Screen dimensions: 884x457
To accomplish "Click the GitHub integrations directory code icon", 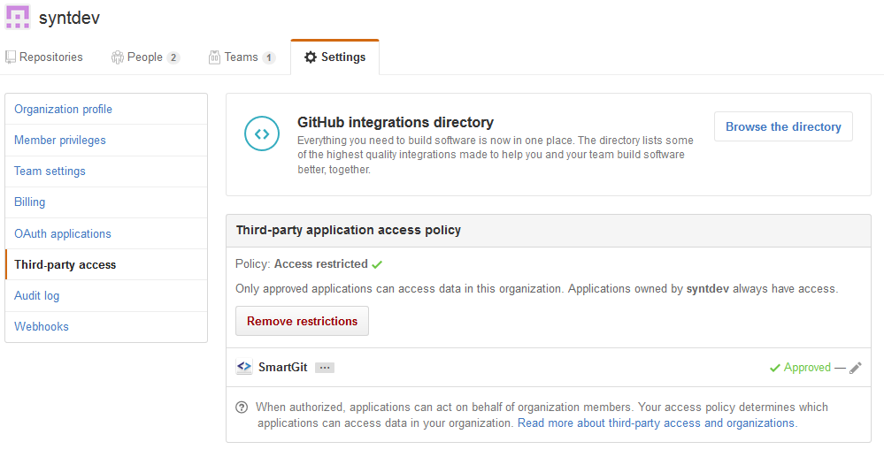I will click(x=262, y=133).
